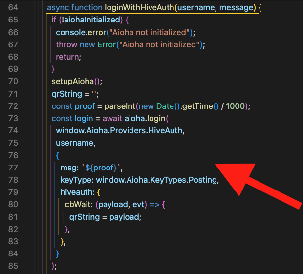303x274 pixels.
Task: Click line number 77 in the gutter
Action: pyautogui.click(x=13, y=168)
